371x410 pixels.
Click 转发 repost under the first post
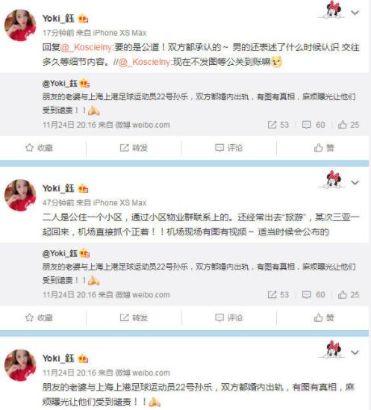(x=134, y=148)
